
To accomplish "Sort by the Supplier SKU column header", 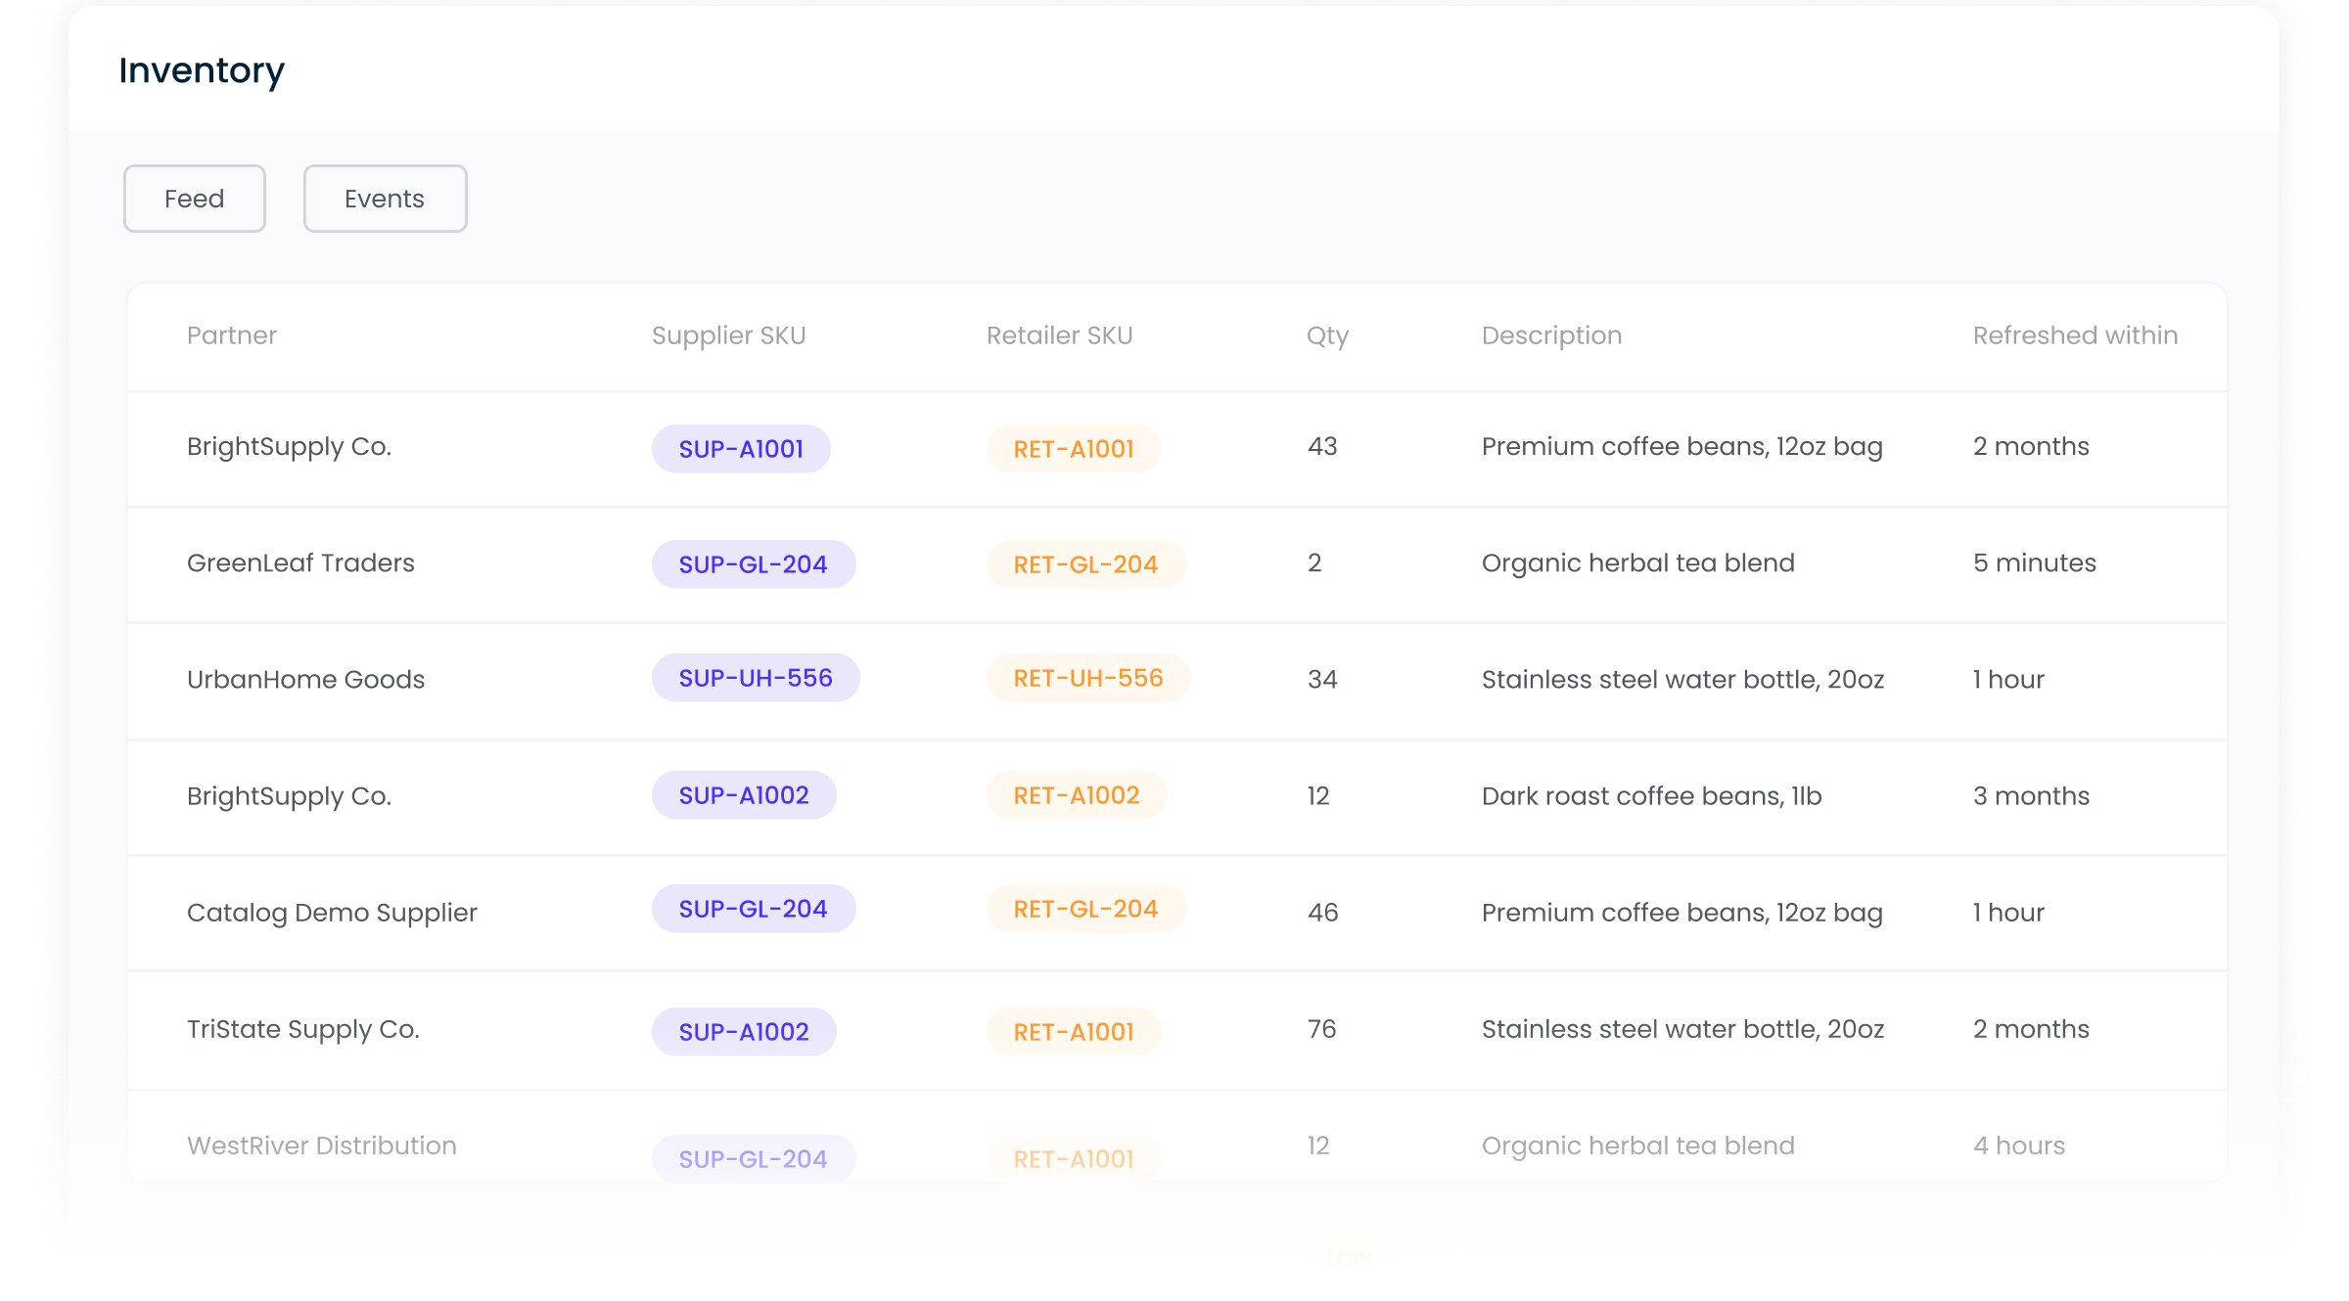I will (x=728, y=336).
